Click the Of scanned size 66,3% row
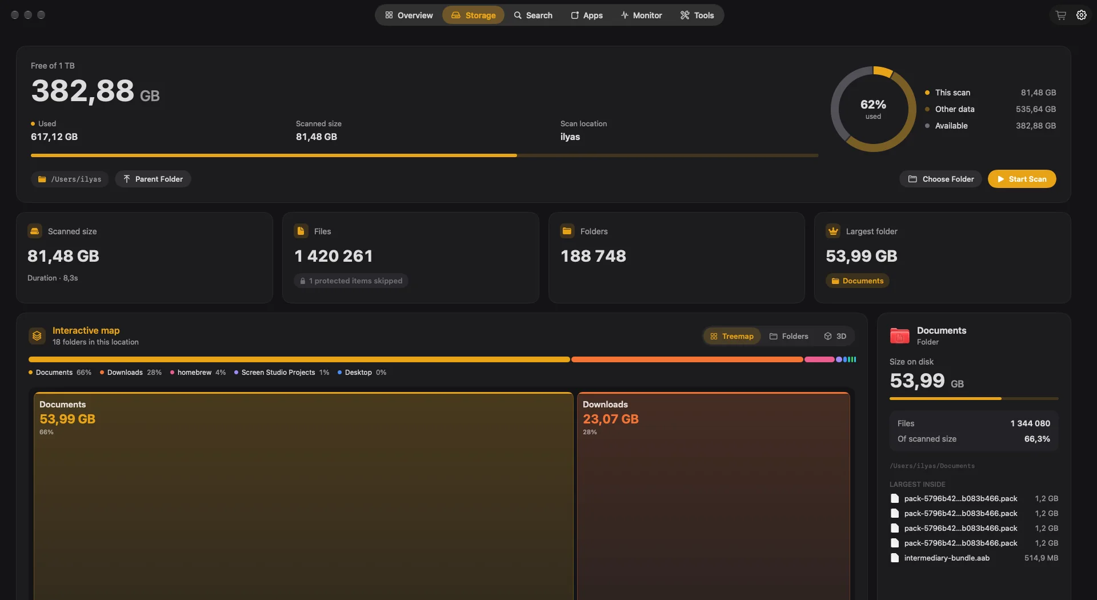This screenshot has height=600, width=1097. 974,439
